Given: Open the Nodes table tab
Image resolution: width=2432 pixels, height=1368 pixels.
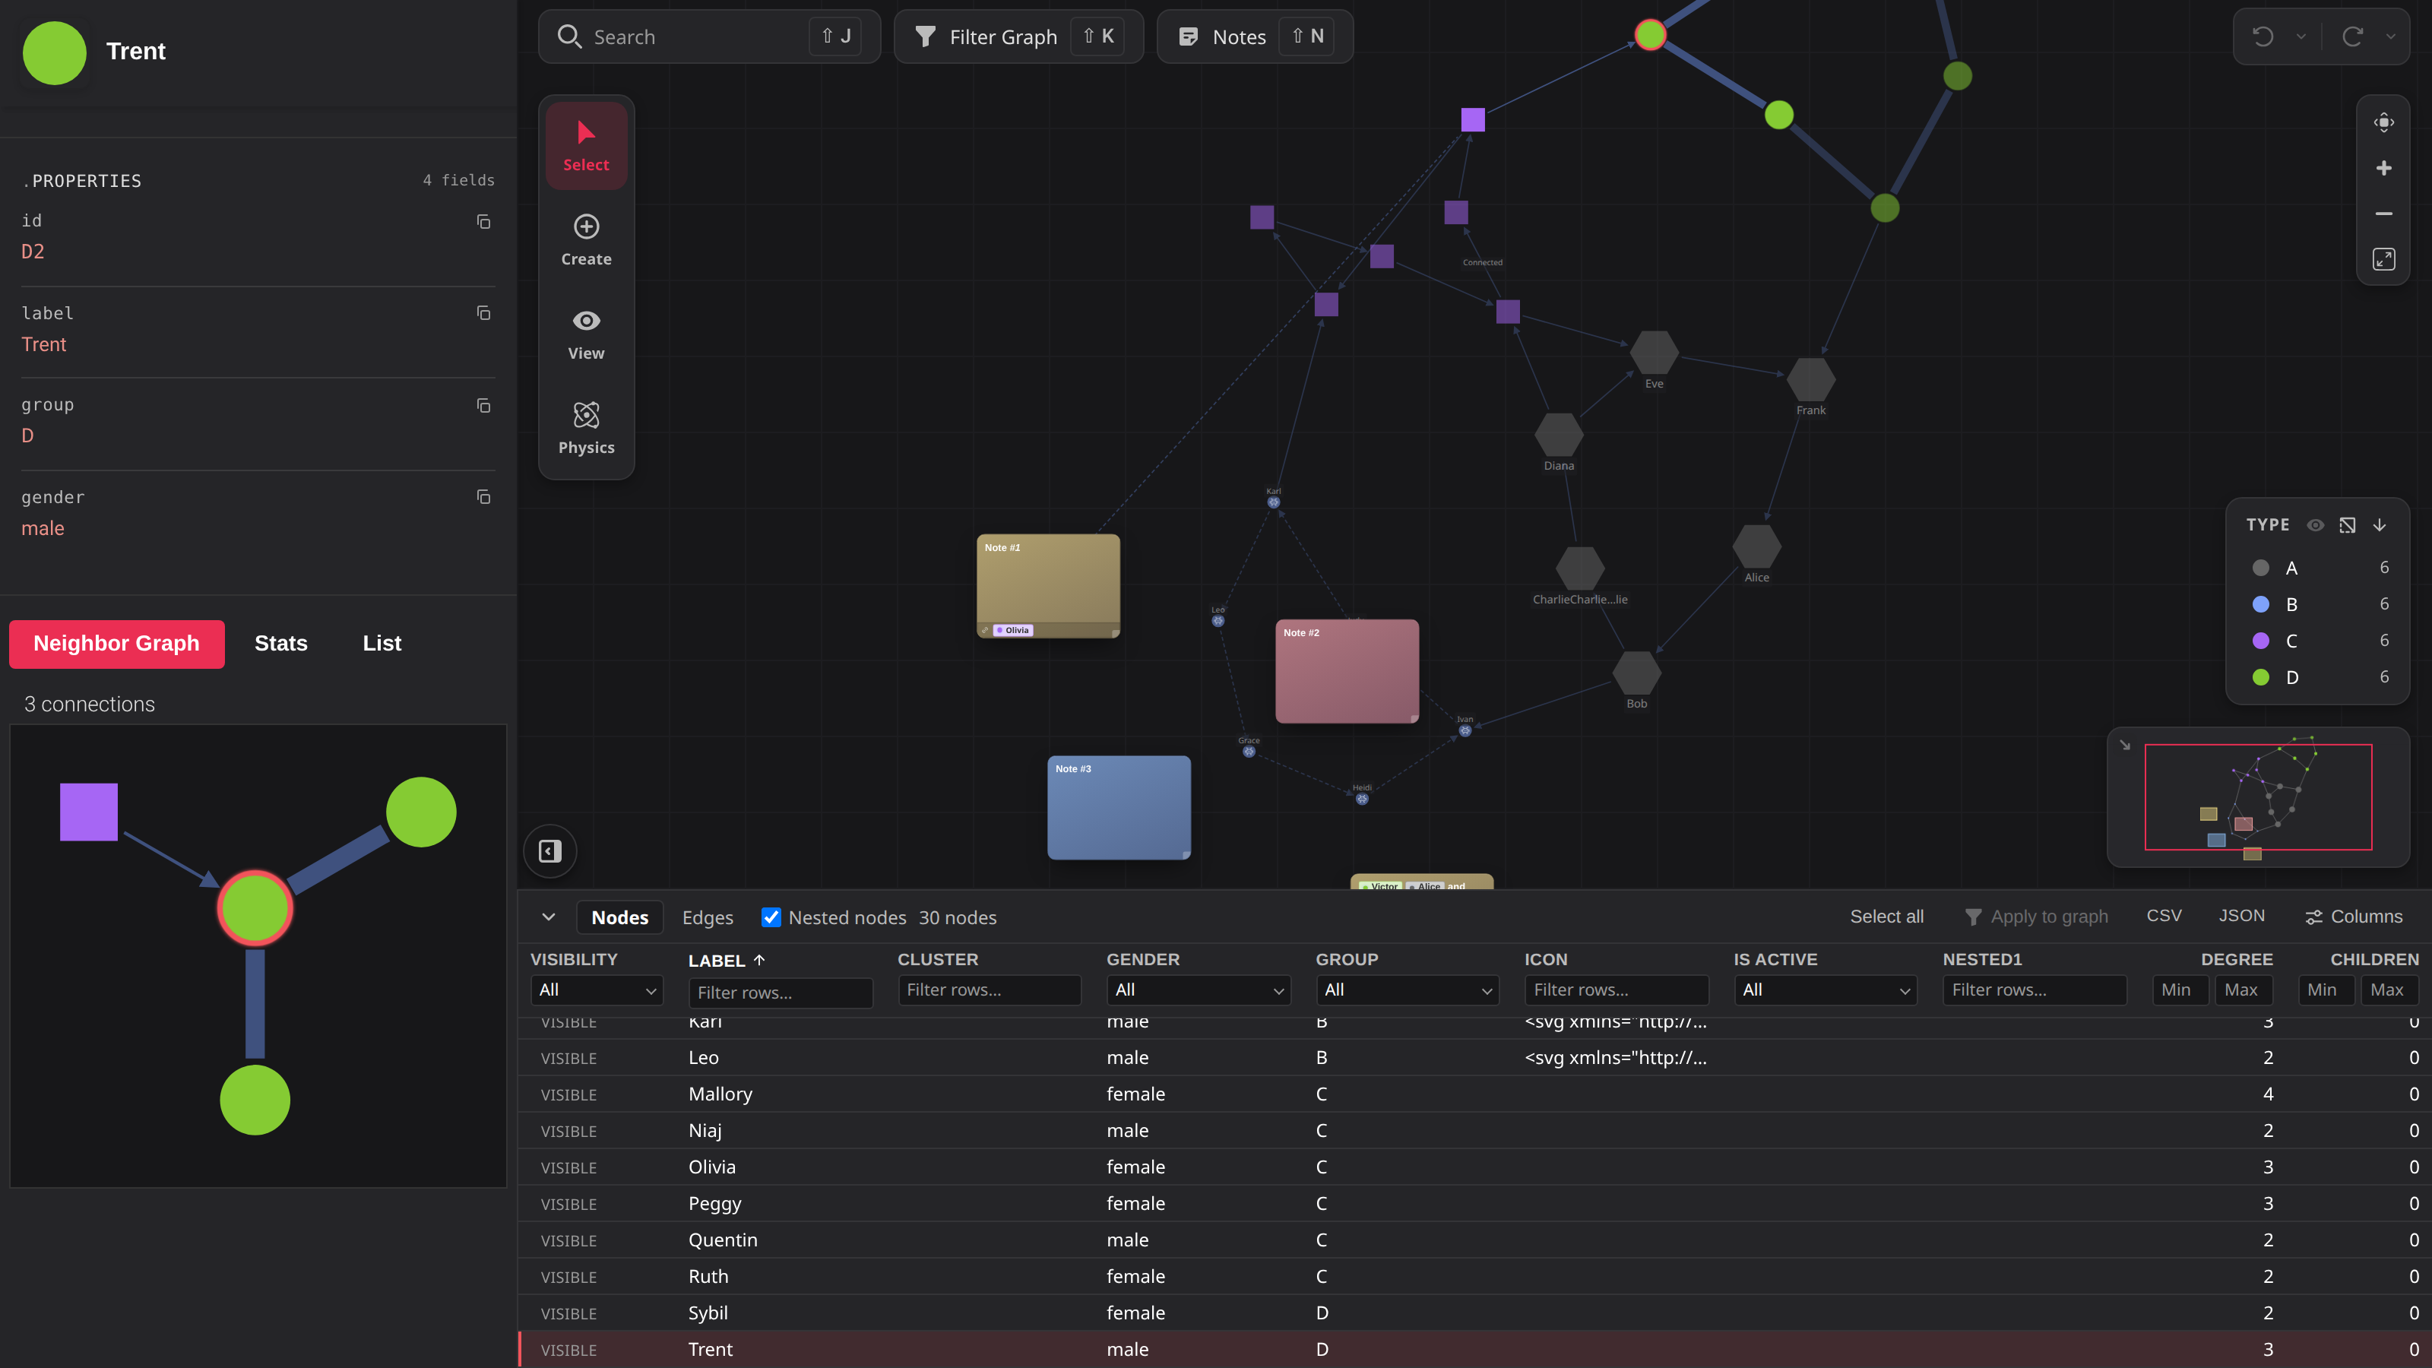Looking at the screenshot, I should [619, 917].
